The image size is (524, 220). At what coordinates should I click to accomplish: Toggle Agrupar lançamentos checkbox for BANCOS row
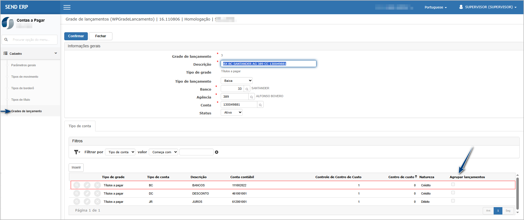coord(453,184)
